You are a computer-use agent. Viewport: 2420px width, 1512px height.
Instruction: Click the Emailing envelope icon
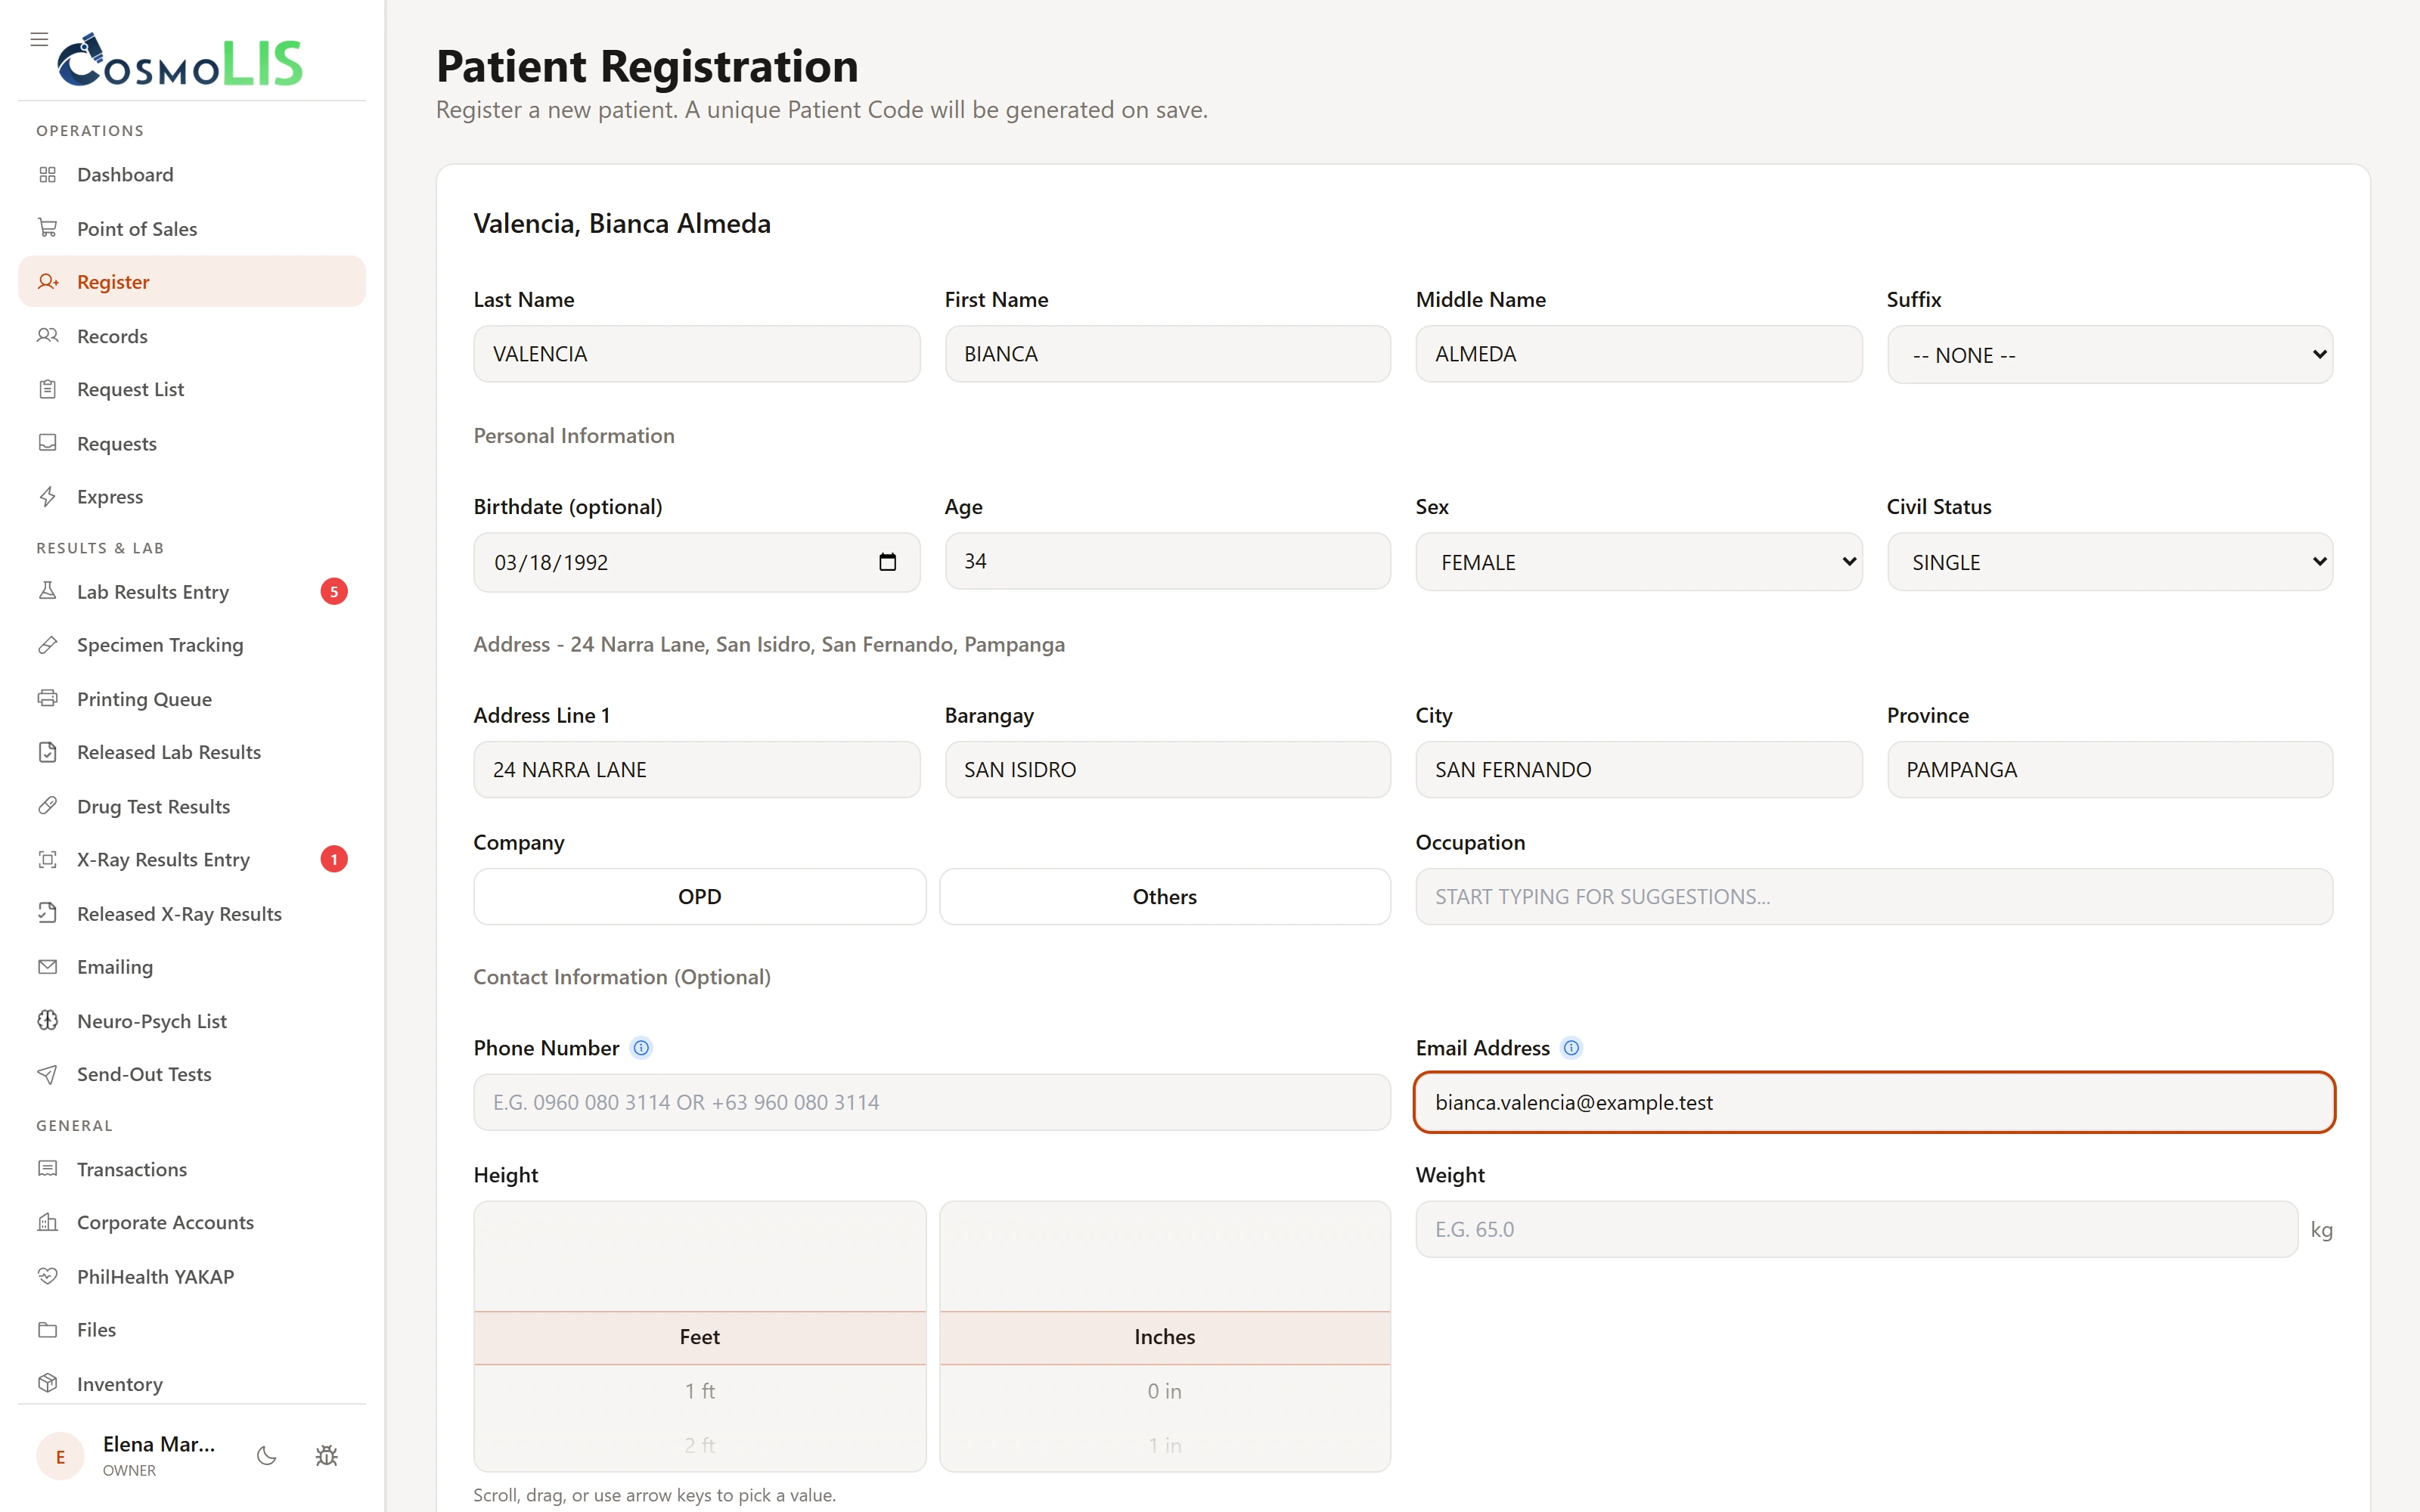click(x=47, y=967)
